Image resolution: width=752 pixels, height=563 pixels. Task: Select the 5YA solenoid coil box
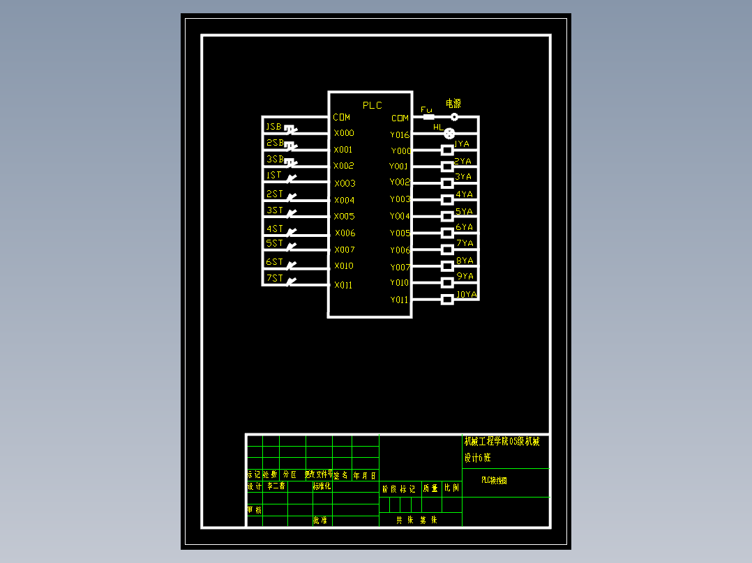coord(447,217)
